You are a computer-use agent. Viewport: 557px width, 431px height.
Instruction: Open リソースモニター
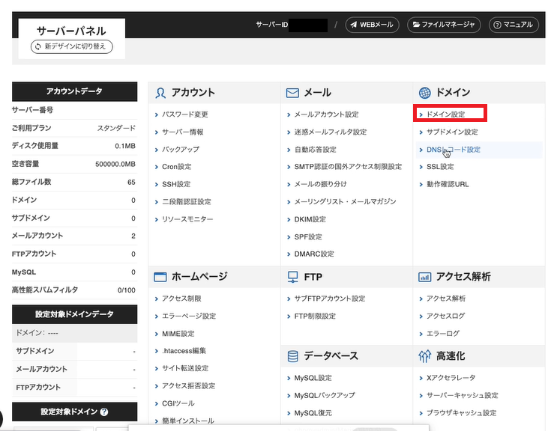[x=187, y=219]
